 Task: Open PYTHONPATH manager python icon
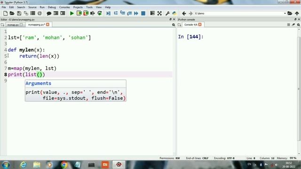(x=174, y=13)
